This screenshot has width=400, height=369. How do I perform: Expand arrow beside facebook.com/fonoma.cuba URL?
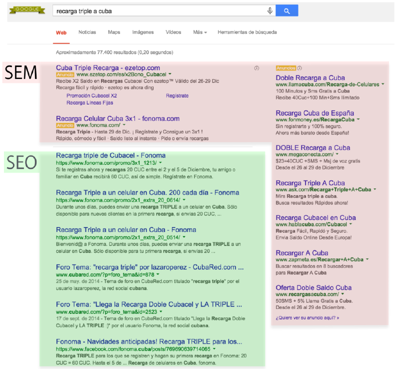tap(214, 348)
